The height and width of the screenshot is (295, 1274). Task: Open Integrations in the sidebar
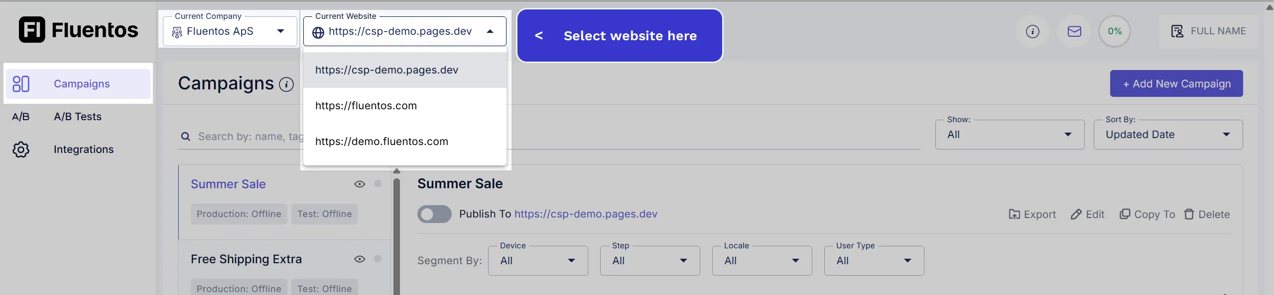[x=78, y=149]
